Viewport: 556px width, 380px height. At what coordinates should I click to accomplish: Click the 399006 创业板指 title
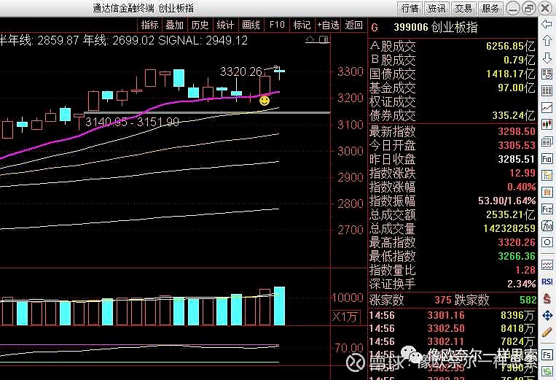coord(436,27)
